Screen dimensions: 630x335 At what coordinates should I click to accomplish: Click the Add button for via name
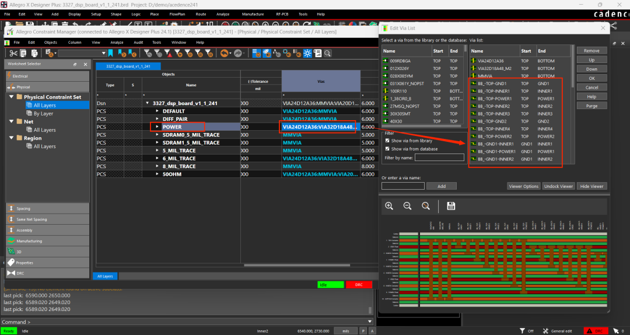[441, 186]
